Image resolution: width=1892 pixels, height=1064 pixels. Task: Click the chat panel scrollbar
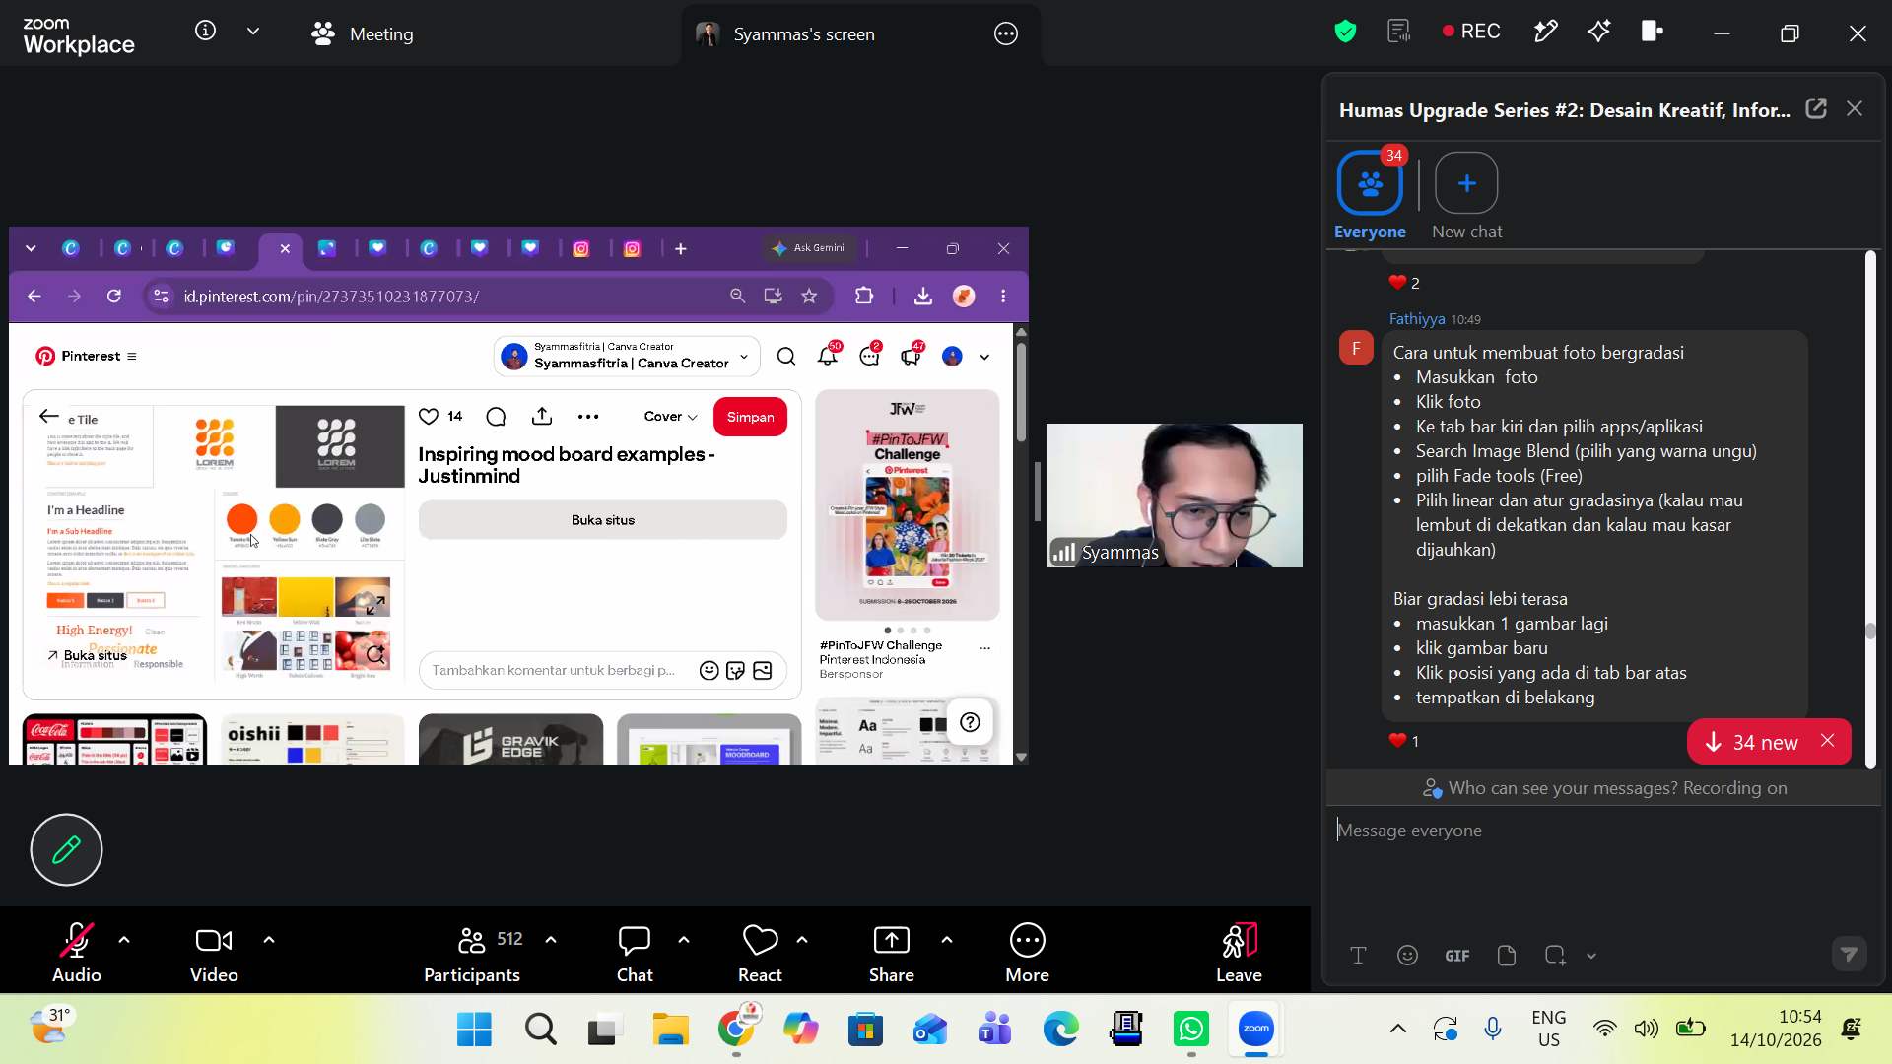click(1870, 508)
